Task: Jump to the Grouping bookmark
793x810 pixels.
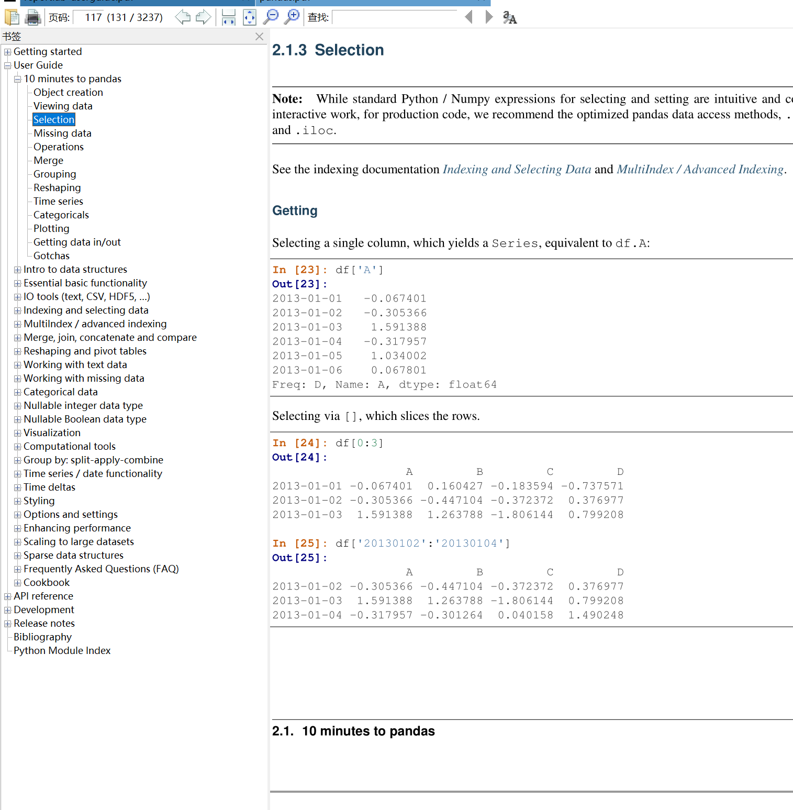Action: point(54,174)
